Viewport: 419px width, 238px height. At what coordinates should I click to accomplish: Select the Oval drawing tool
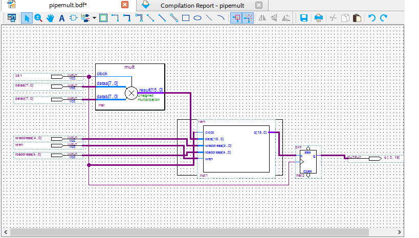coord(197,18)
